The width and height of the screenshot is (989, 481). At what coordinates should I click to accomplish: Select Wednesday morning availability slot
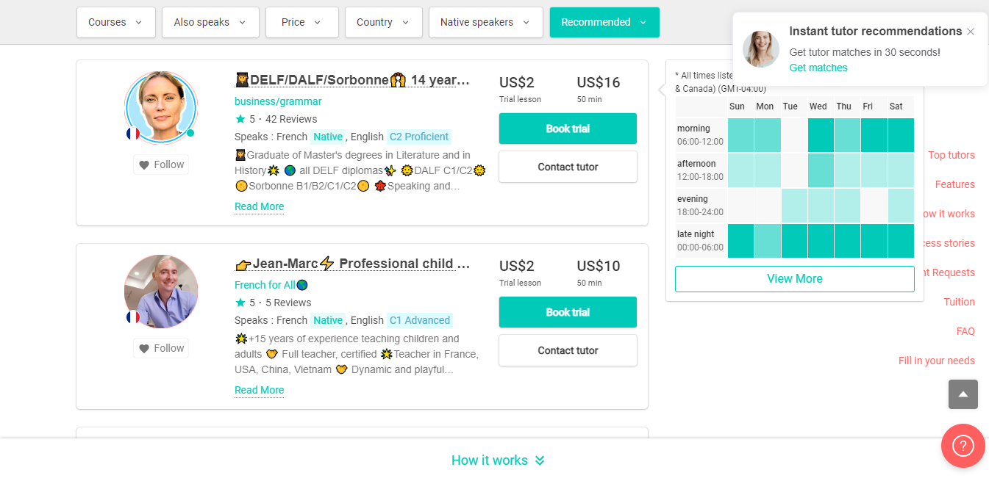(x=821, y=135)
